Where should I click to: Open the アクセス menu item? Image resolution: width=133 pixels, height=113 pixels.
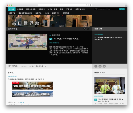[69, 9]
